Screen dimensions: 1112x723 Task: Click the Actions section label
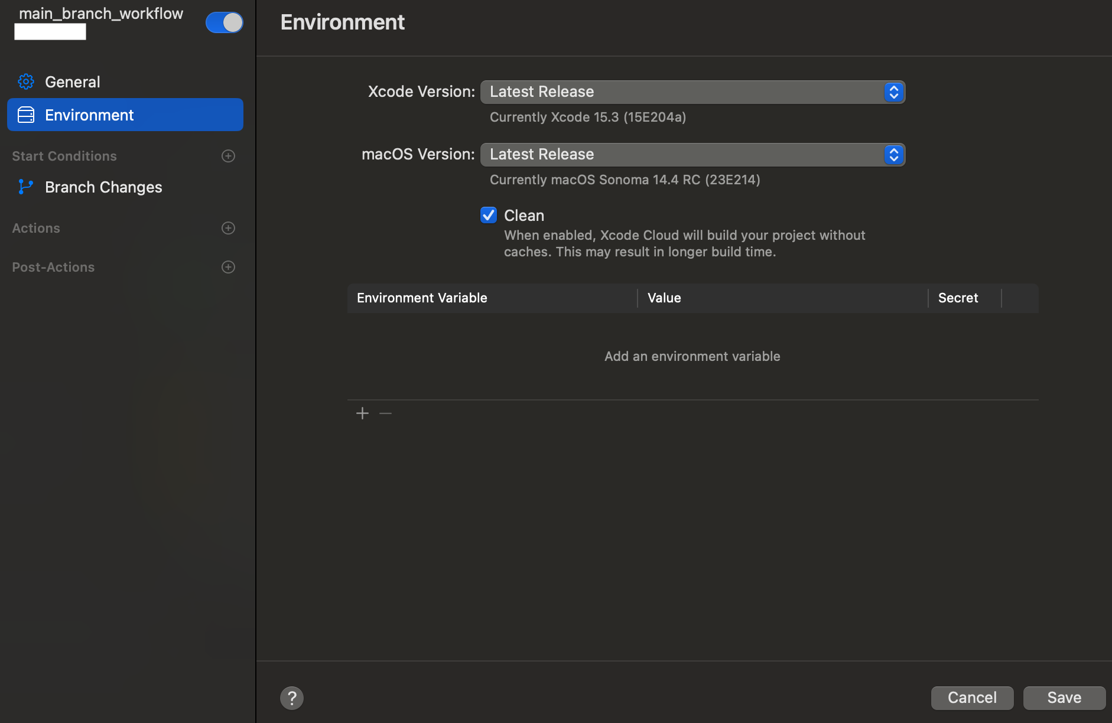point(36,228)
